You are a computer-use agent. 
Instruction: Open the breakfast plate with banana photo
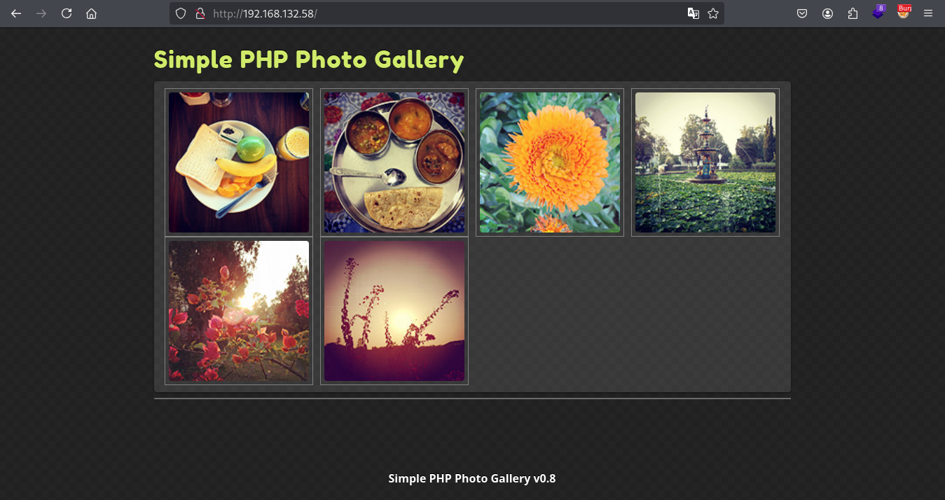tap(239, 162)
